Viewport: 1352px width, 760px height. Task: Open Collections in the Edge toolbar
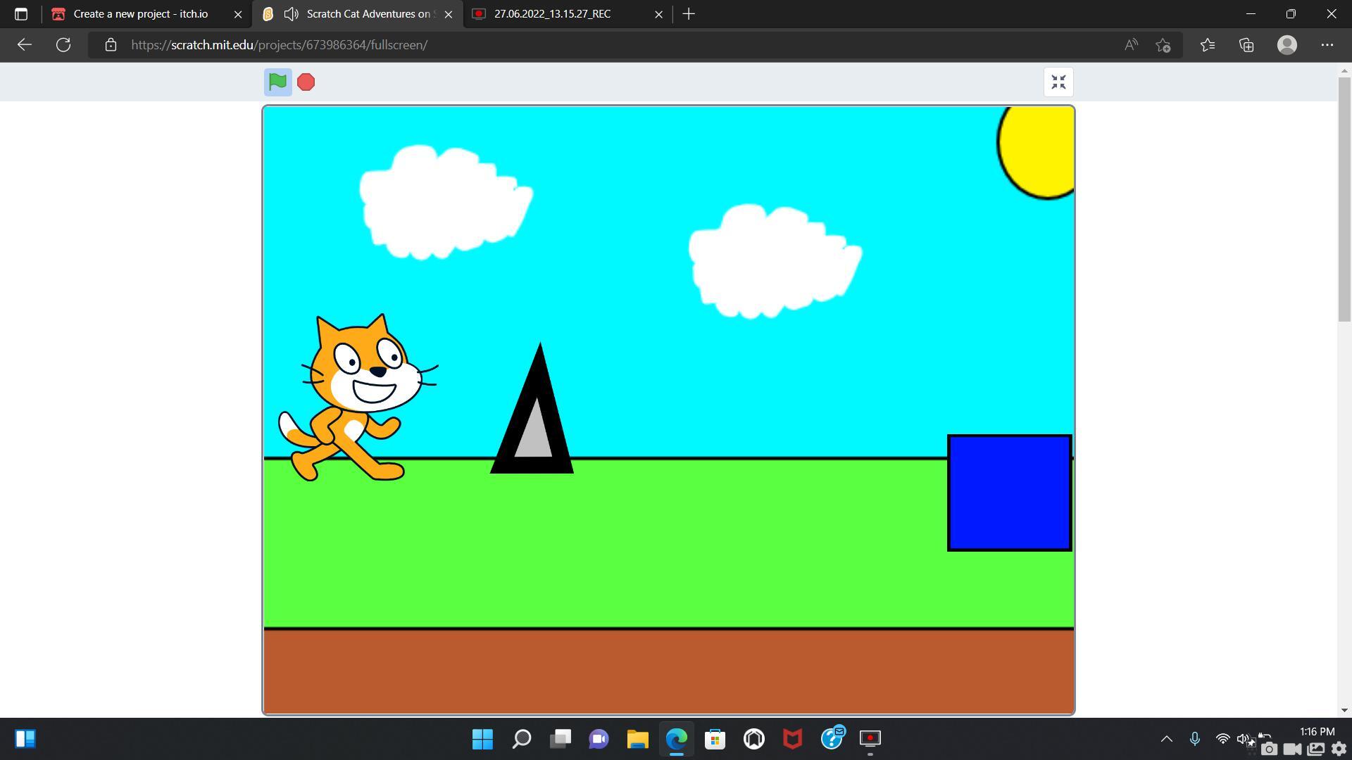tap(1246, 44)
